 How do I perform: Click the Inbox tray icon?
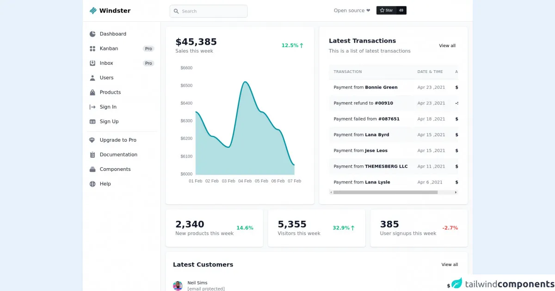92,63
